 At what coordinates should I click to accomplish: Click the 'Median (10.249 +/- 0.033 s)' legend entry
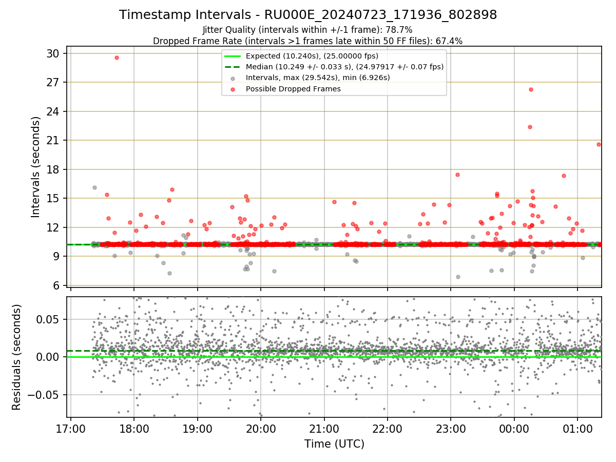pyautogui.click(x=344, y=67)
